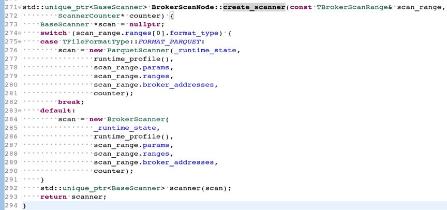Click the switch keyword on line 274
The image size is (447, 210).
[53, 33]
